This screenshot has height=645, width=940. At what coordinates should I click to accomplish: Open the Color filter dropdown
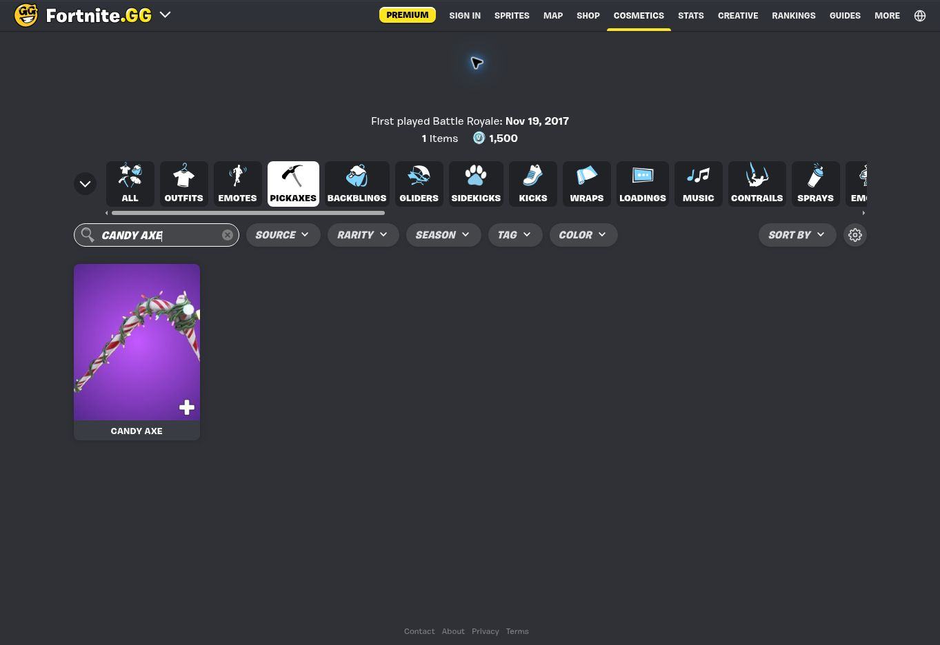point(583,235)
